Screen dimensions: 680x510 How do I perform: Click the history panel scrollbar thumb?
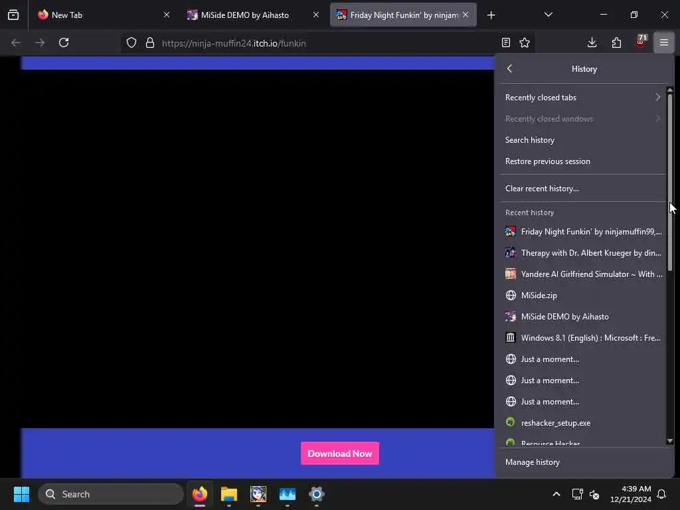[x=669, y=182]
